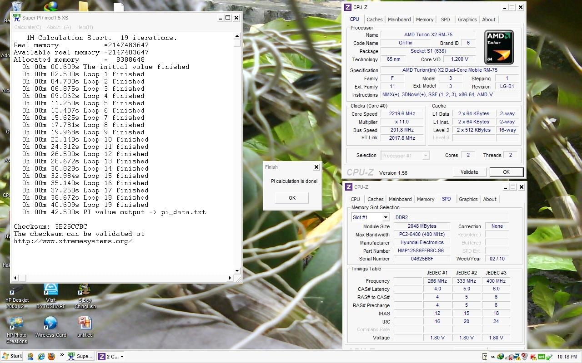Confirm PI calculation done with OK
The height and width of the screenshot is (363, 582).
[292, 198]
